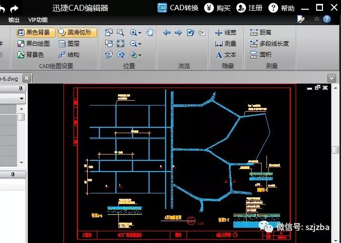Toggle 圆滑弧形 smooth arc option
The height and width of the screenshot is (243, 341).
[77, 33]
